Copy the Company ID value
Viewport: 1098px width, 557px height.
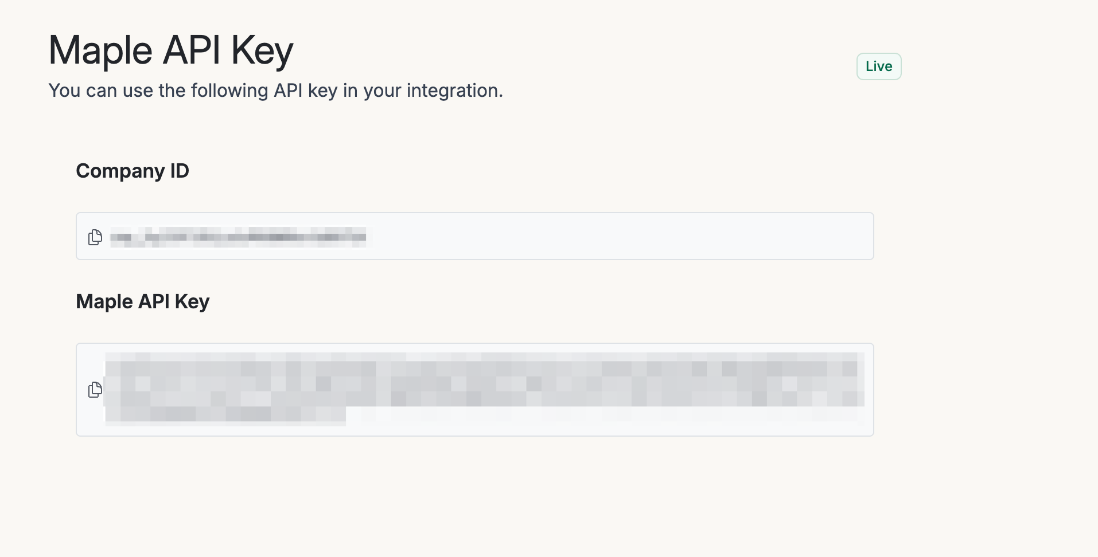tap(95, 237)
